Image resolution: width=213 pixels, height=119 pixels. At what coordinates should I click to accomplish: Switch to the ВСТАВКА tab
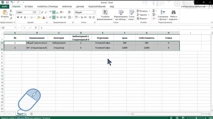[x=29, y=7]
